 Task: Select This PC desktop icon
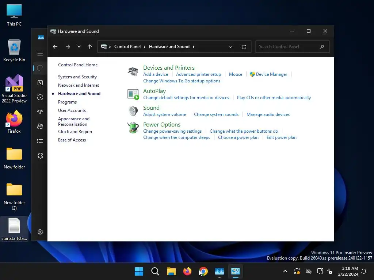point(14,15)
